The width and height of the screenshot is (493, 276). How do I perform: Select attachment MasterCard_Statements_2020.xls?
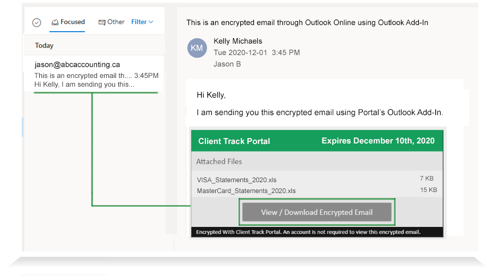tap(246, 191)
